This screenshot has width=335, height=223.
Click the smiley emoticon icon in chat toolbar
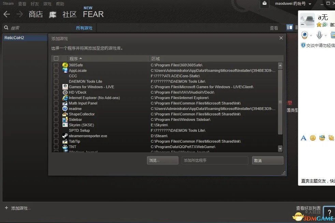point(312,138)
